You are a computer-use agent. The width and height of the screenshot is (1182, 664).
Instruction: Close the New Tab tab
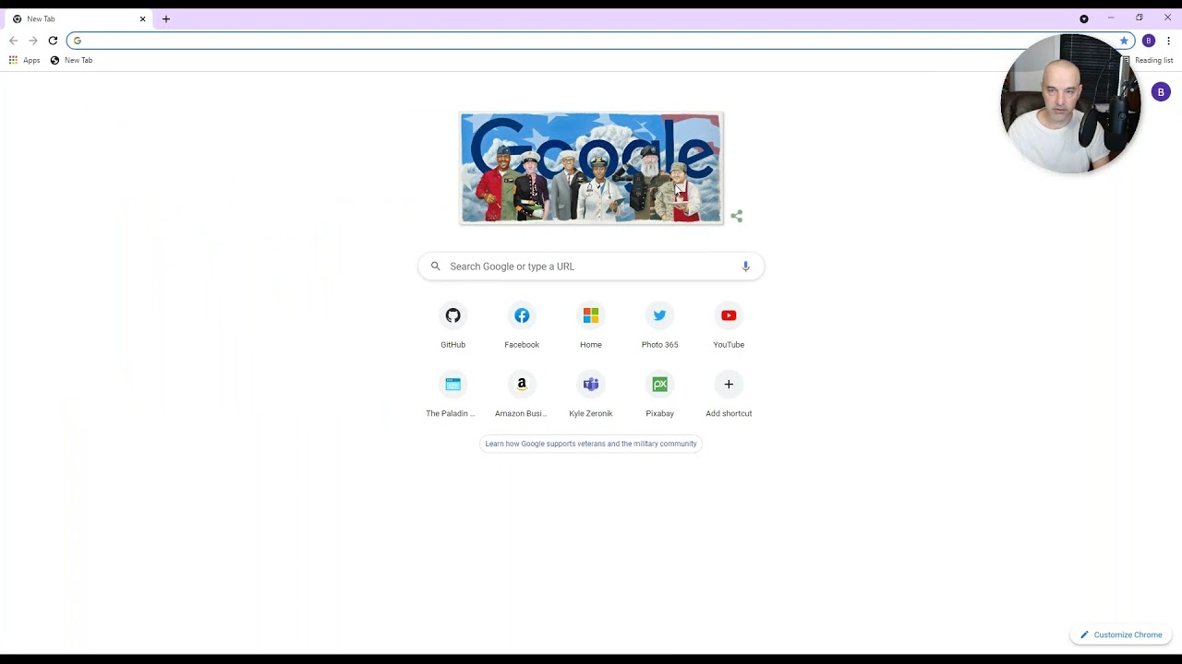(142, 18)
